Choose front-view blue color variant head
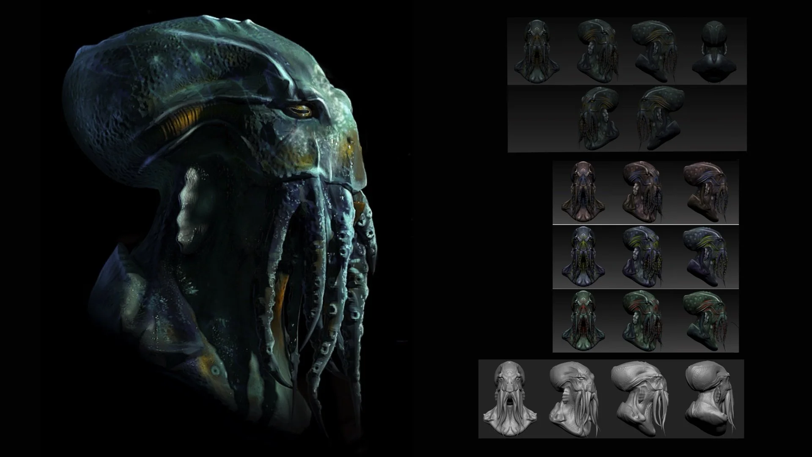Viewport: 812px width, 457px height. (x=584, y=256)
